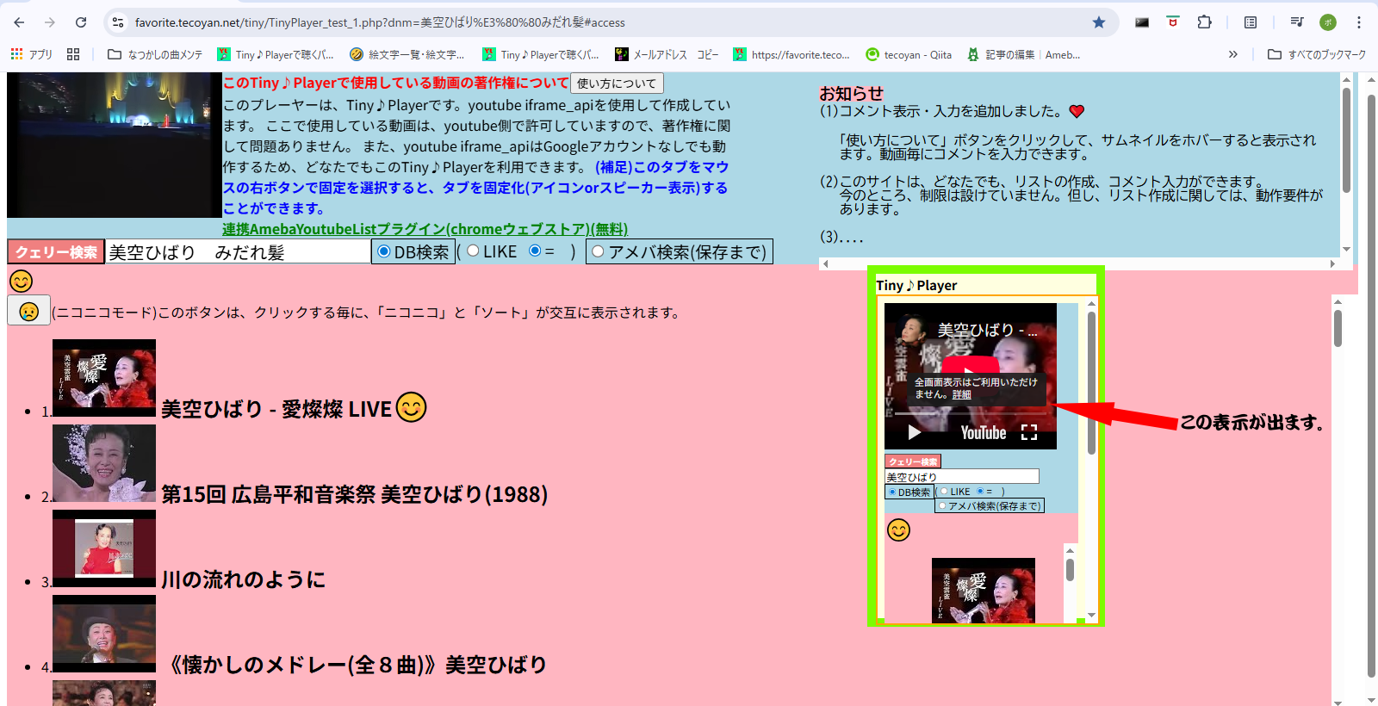Open the https://favorite.teco... bookmark
This screenshot has width=1378, height=706.
click(791, 54)
